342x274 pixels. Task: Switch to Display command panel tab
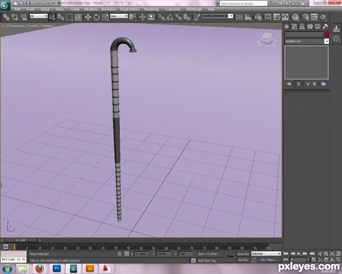[x=317, y=27]
